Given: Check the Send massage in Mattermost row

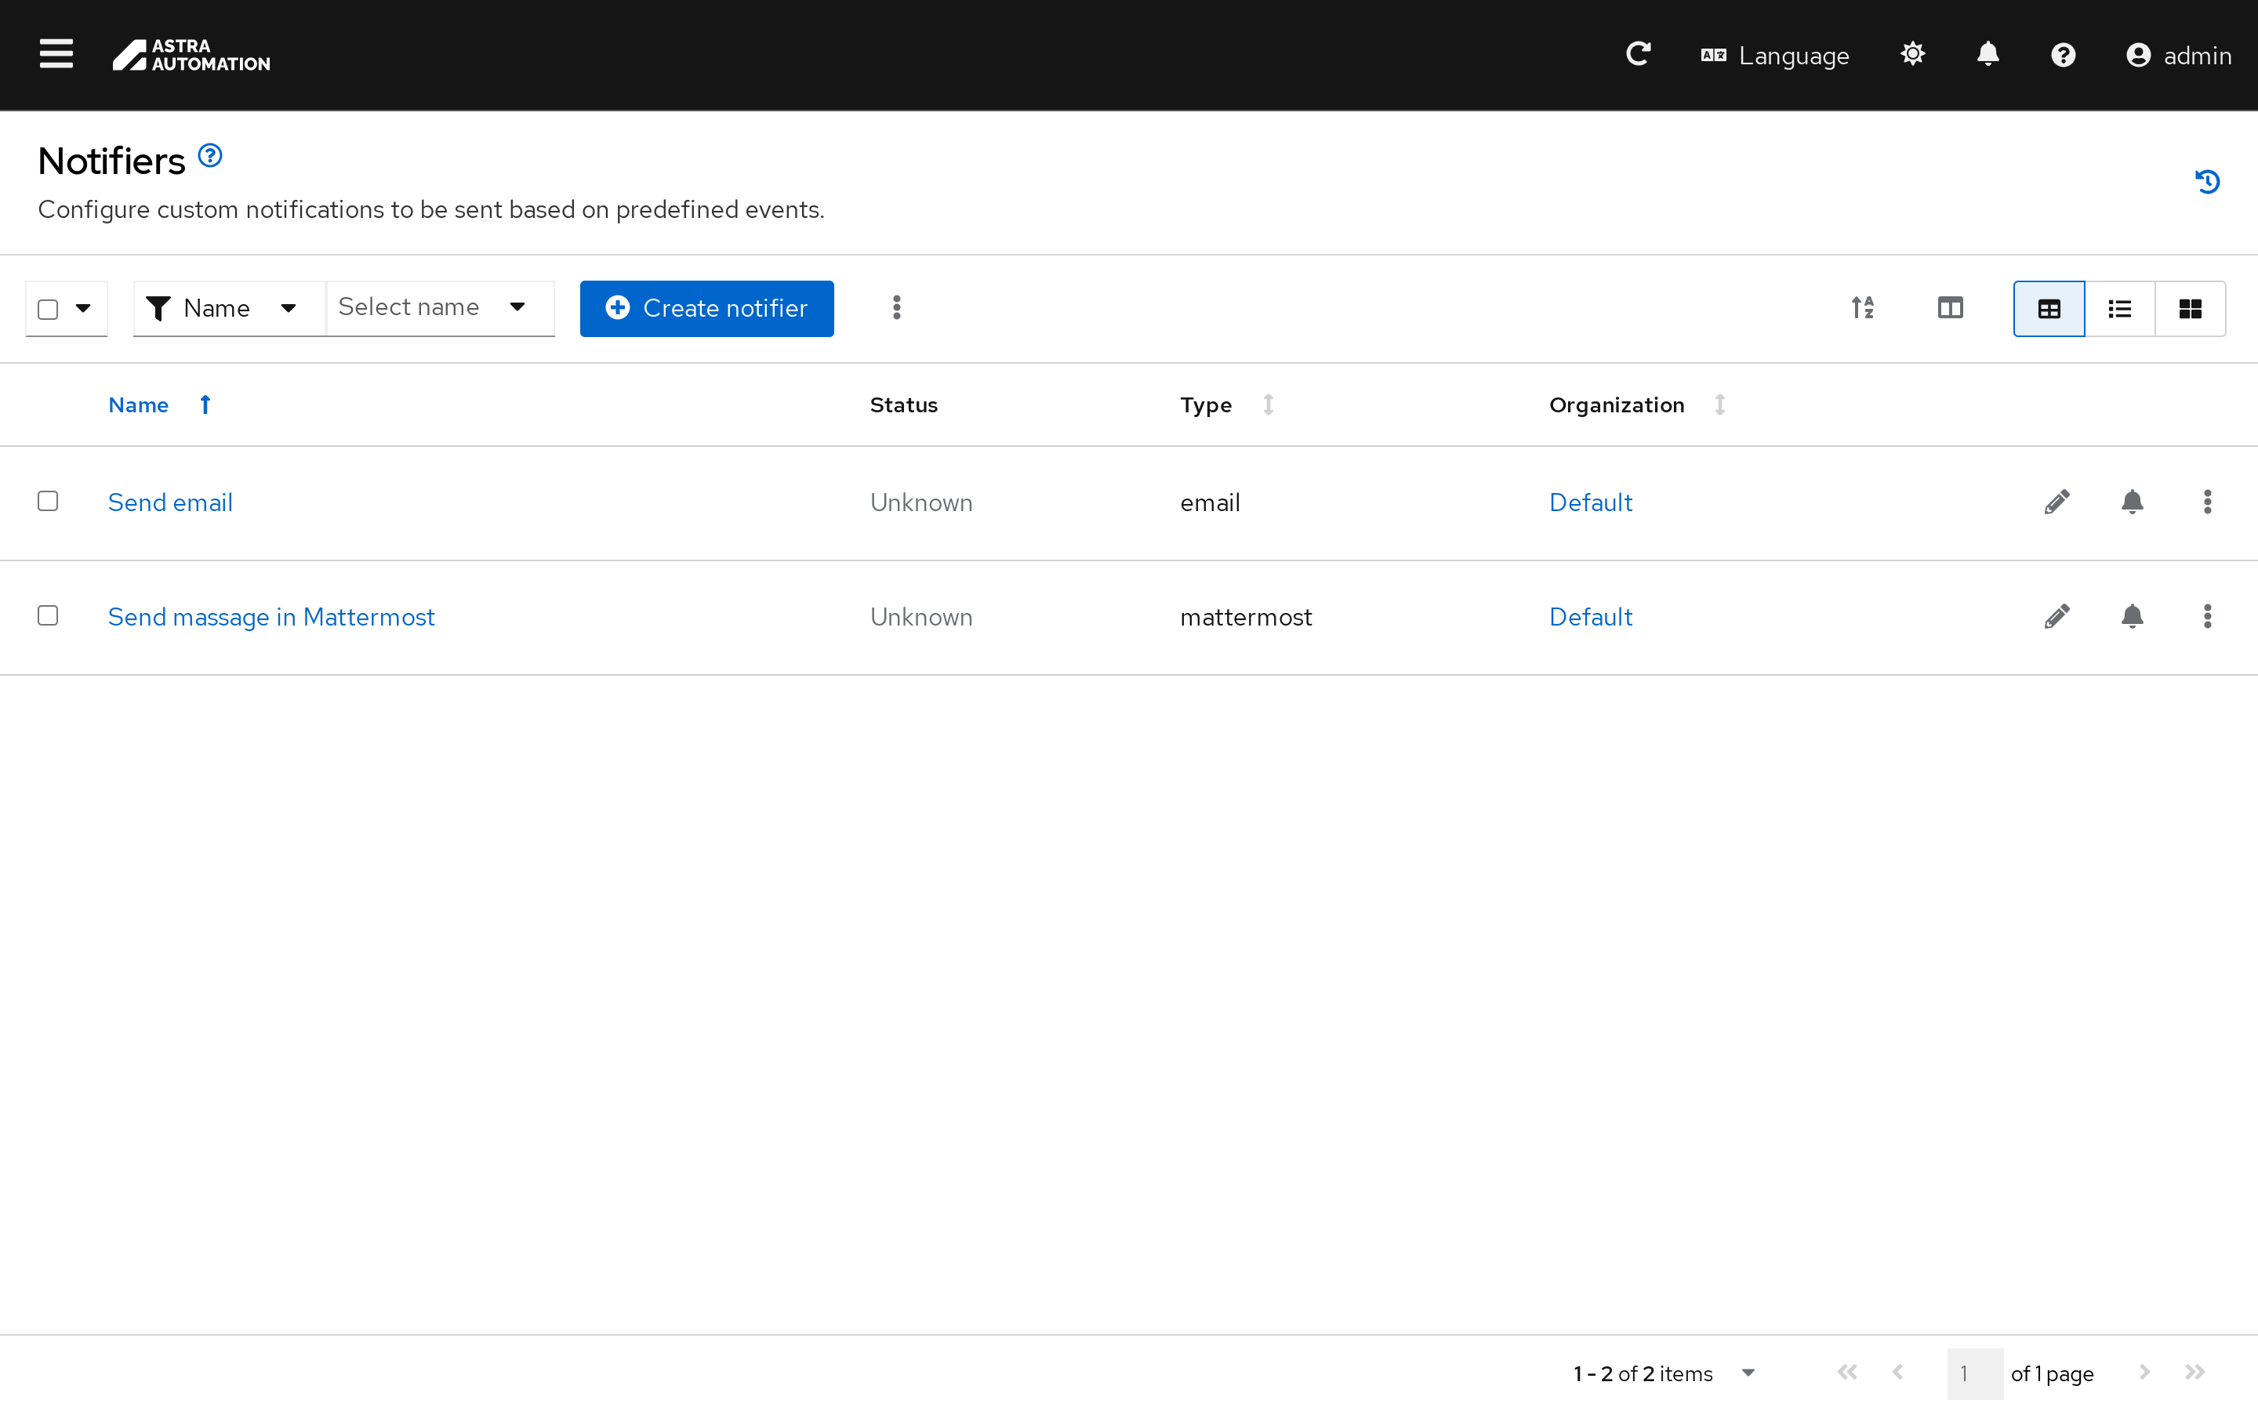Looking at the screenshot, I should pos(48,616).
